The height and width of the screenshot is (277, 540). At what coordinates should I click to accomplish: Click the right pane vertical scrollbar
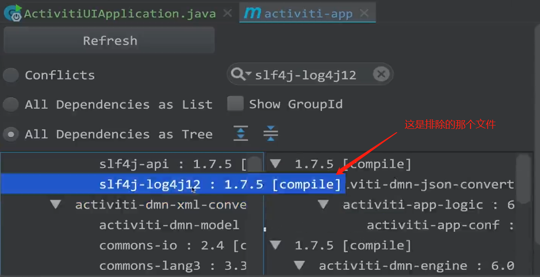[524, 179]
